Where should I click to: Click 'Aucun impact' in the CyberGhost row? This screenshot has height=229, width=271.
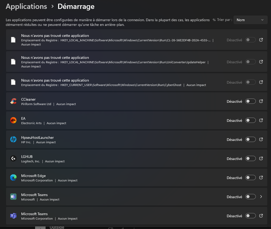click(x=196, y=85)
